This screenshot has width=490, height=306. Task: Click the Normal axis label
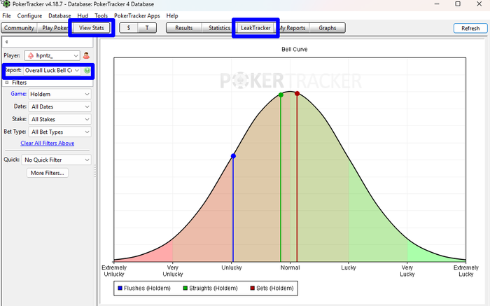tap(290, 267)
